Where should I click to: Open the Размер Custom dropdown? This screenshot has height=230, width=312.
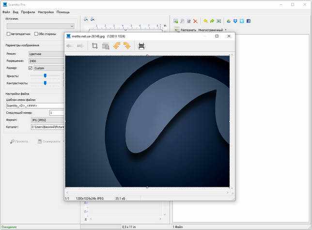click(x=49, y=68)
